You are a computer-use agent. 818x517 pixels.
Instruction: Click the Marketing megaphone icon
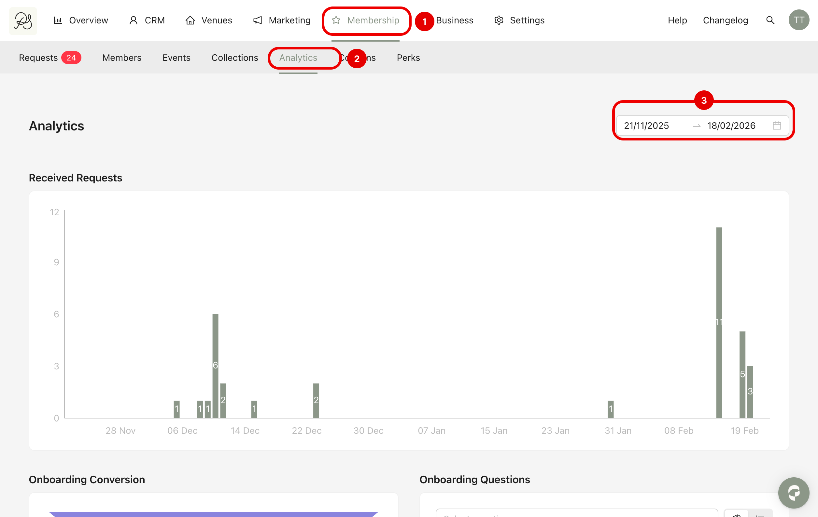click(258, 20)
